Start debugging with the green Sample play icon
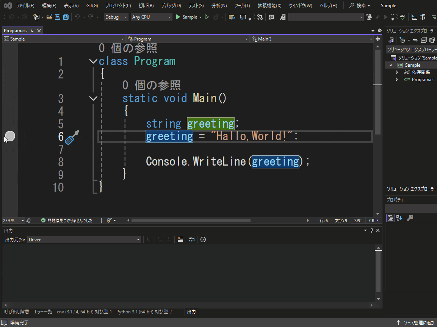Image resolution: width=437 pixels, height=327 pixels. pyautogui.click(x=177, y=17)
